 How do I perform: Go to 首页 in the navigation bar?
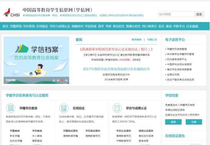pos(5,26)
